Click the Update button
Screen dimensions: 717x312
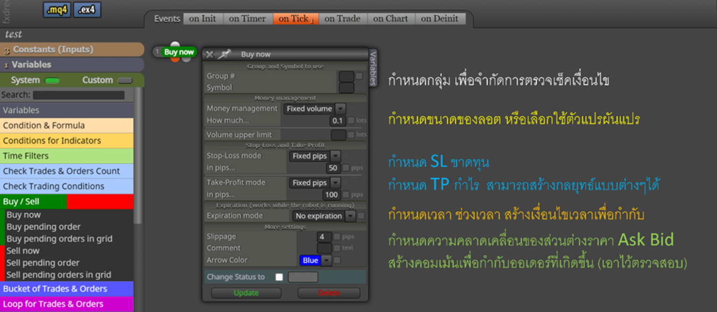(246, 293)
